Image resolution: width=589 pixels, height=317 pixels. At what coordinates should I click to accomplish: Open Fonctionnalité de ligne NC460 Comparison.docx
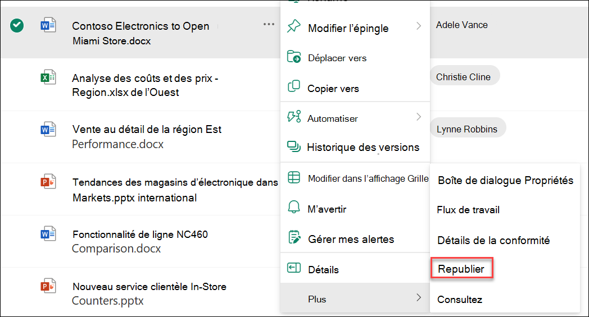(140, 241)
